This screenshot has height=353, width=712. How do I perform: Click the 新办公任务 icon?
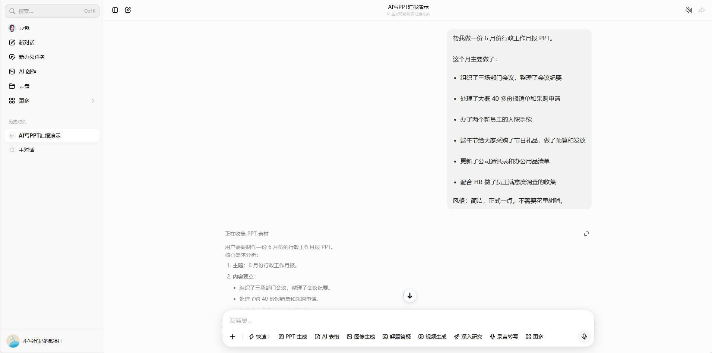click(x=12, y=57)
